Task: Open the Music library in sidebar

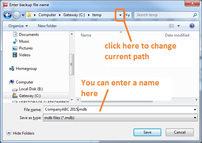Action: [24, 41]
